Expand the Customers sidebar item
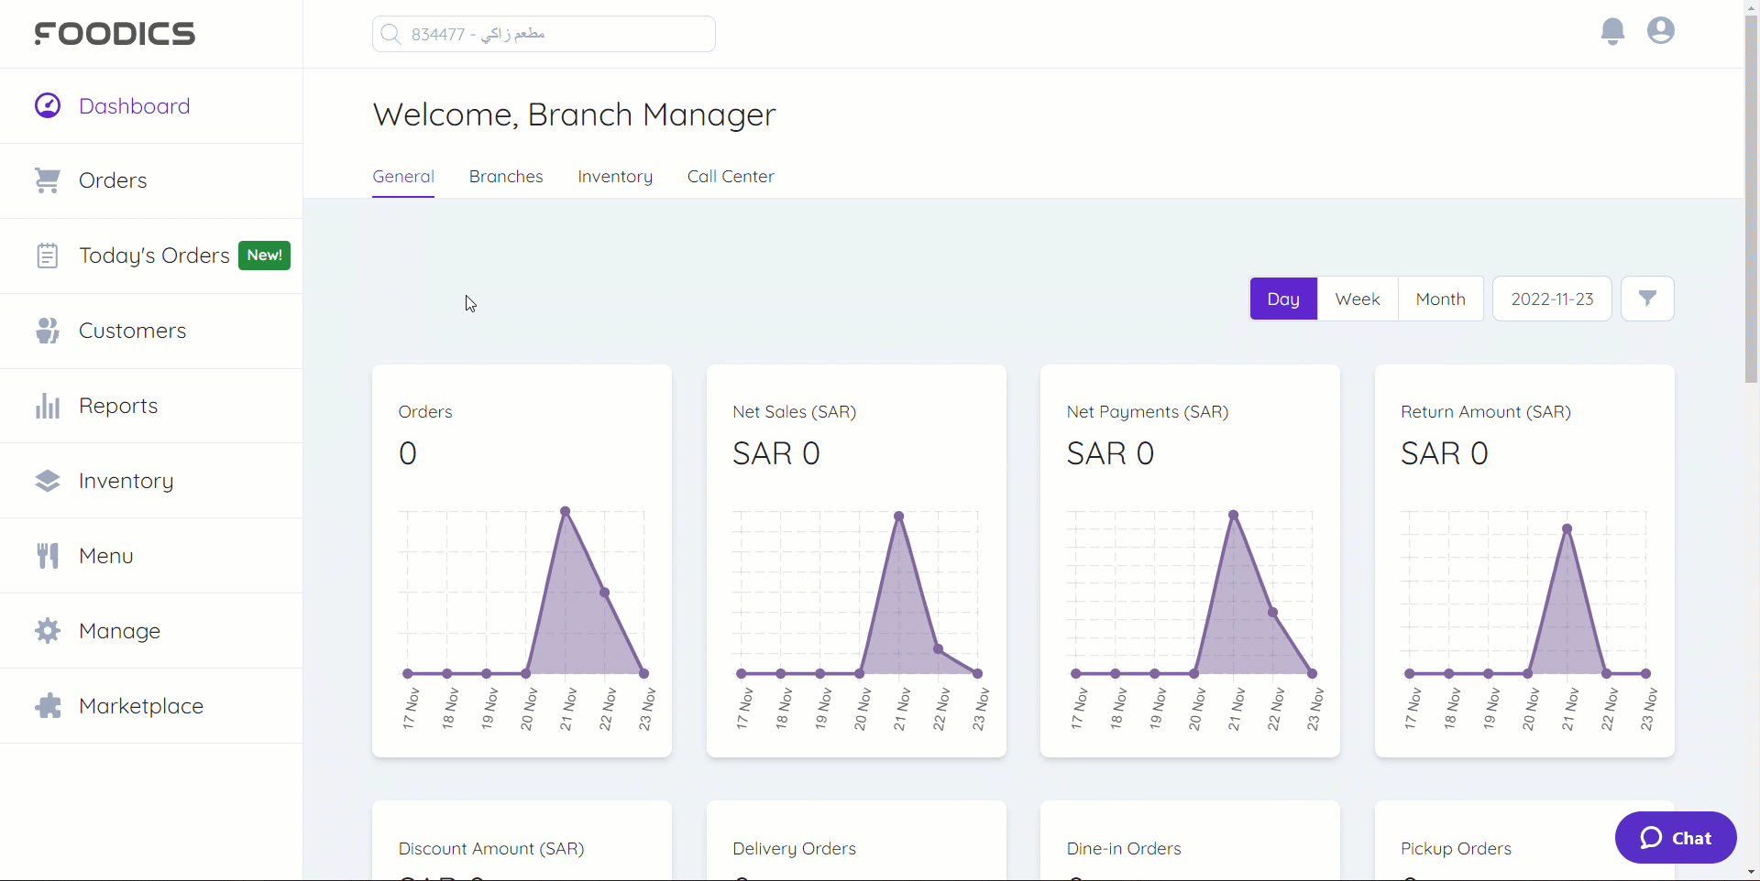Image resolution: width=1760 pixels, height=881 pixels. 132,331
